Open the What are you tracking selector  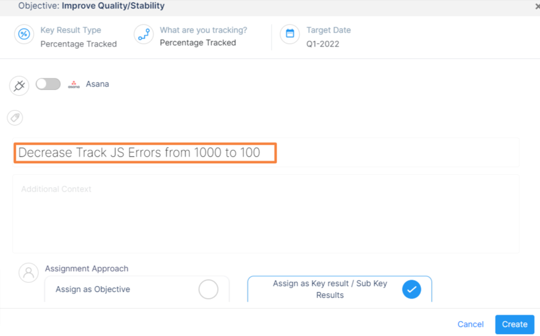pyautogui.click(x=197, y=43)
